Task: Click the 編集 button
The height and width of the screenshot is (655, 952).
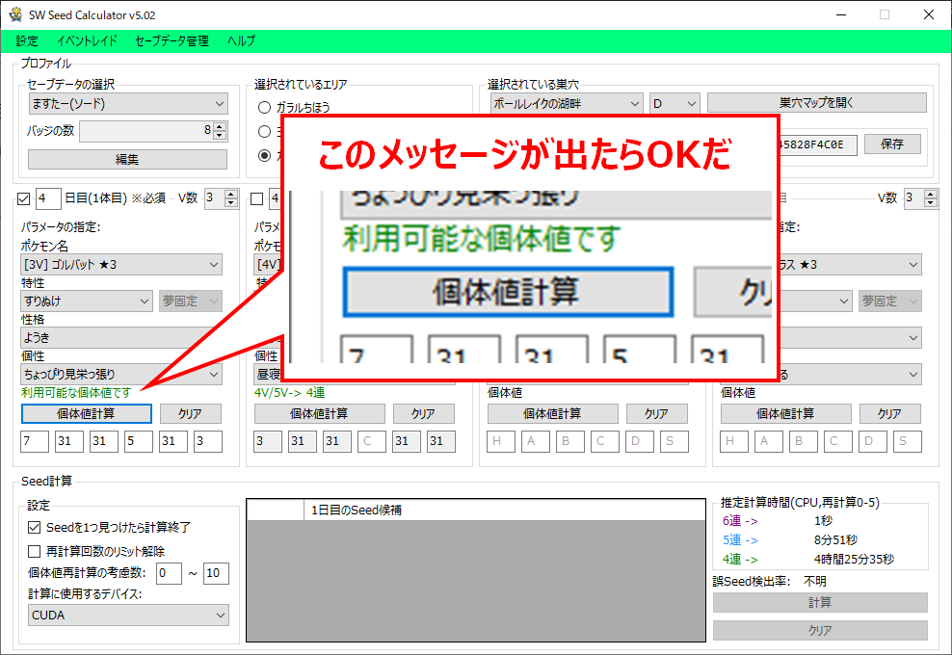Action: click(127, 159)
